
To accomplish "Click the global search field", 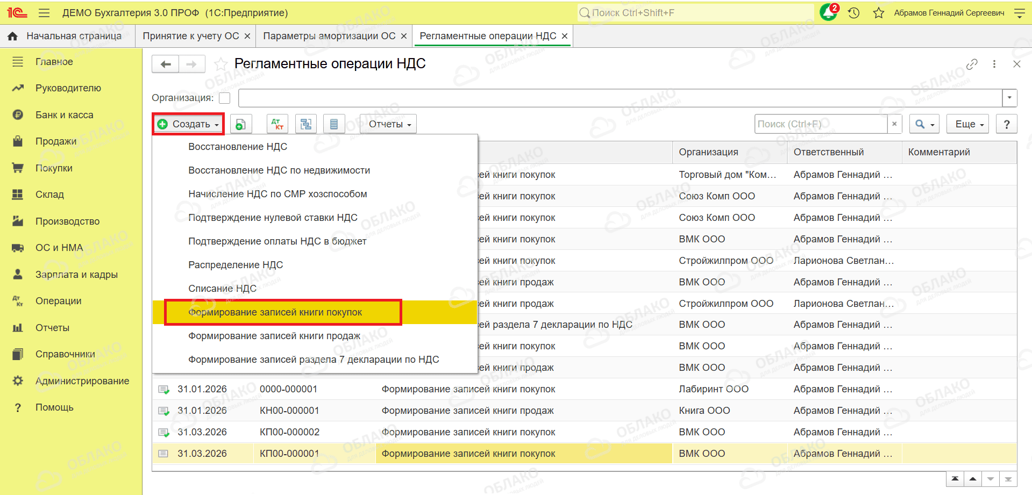I will point(695,13).
